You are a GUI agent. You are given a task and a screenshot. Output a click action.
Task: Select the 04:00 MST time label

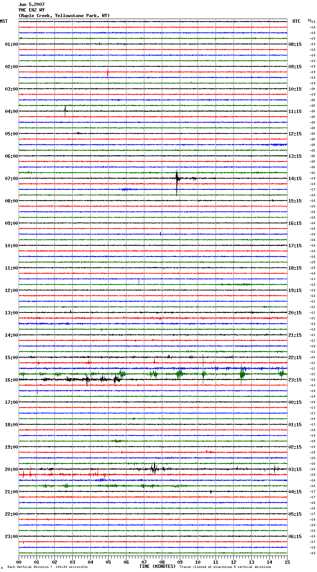coord(12,111)
